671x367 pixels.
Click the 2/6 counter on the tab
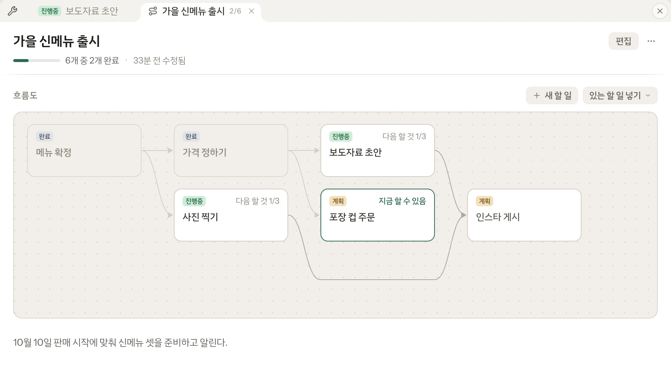(235, 11)
